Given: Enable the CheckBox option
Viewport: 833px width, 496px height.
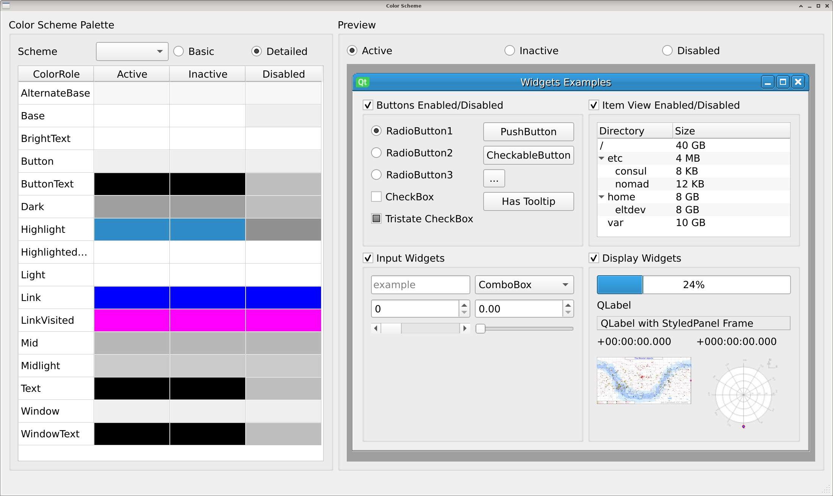Looking at the screenshot, I should [x=376, y=197].
